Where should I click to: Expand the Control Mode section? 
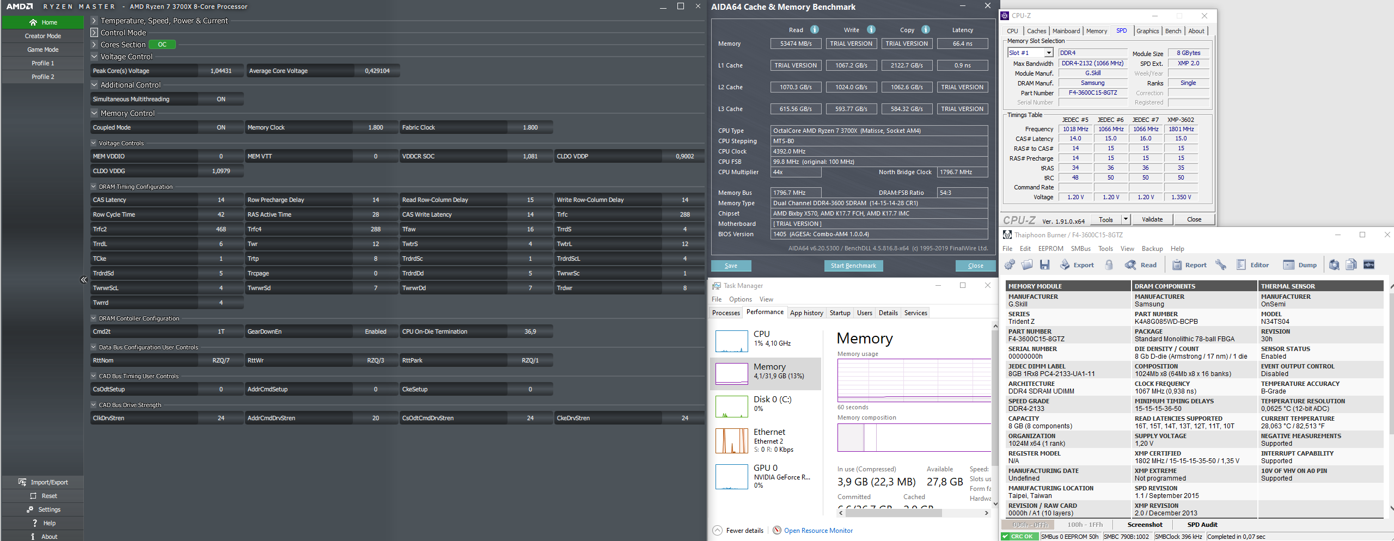pos(94,33)
